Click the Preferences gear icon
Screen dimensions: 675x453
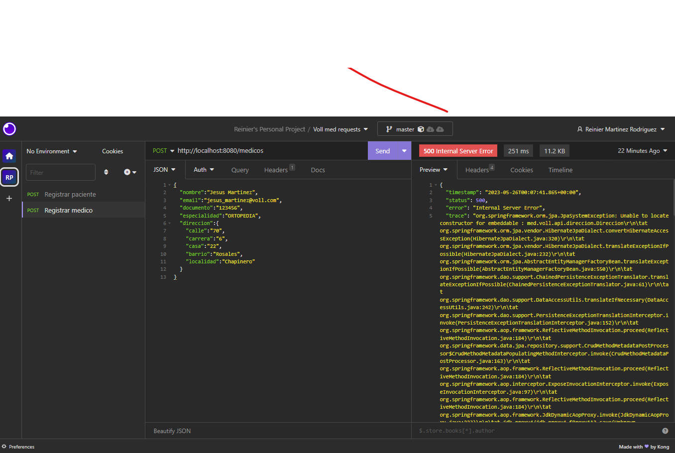pyautogui.click(x=4, y=447)
